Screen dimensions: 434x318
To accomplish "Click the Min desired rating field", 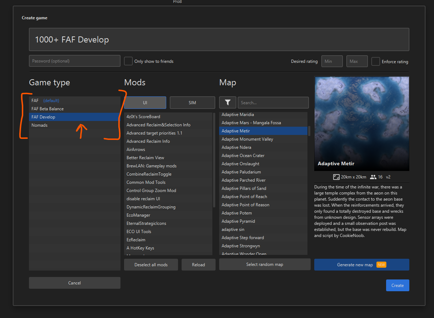I will [x=332, y=61].
